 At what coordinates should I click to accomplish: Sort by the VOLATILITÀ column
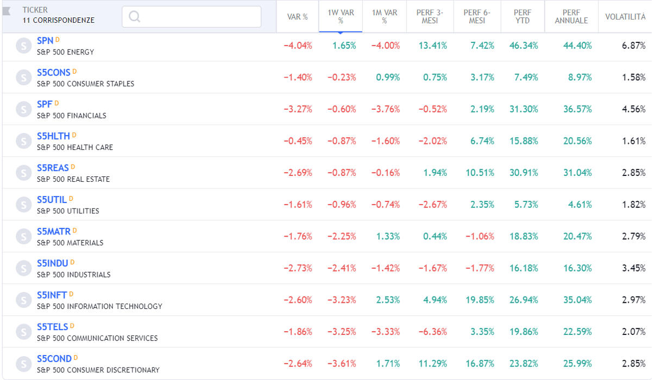(625, 17)
